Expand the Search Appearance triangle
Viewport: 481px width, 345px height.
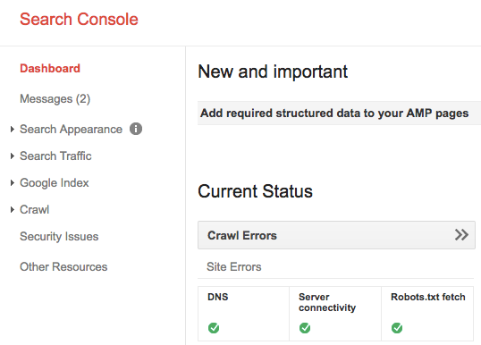point(13,129)
